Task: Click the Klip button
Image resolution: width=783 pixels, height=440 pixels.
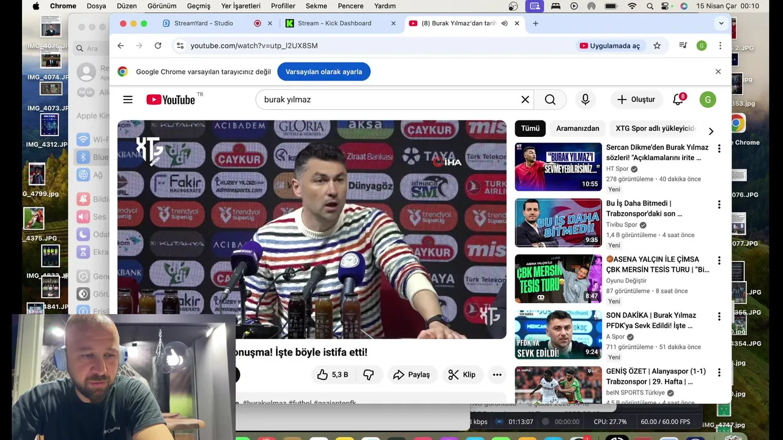Action: pyautogui.click(x=462, y=375)
